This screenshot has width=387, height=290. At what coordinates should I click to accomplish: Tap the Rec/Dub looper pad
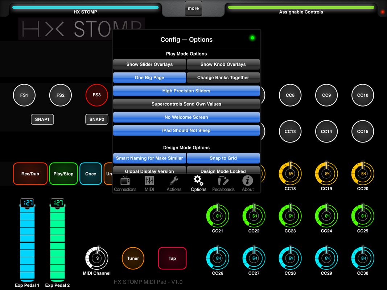coord(30,174)
